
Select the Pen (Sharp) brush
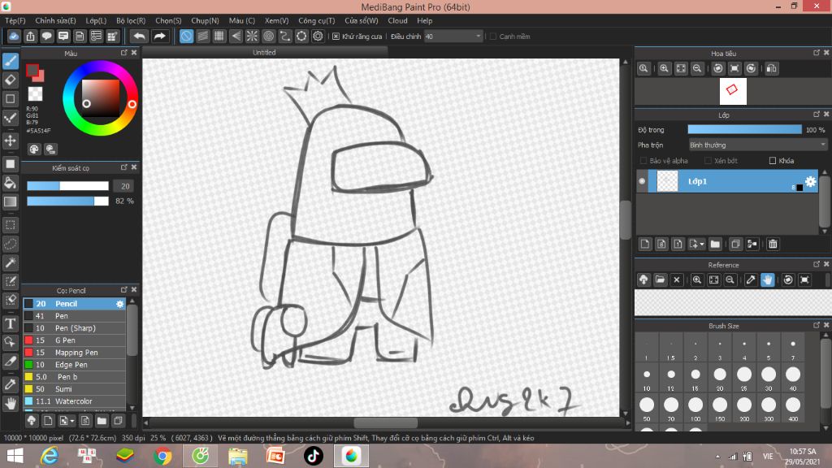(x=74, y=328)
